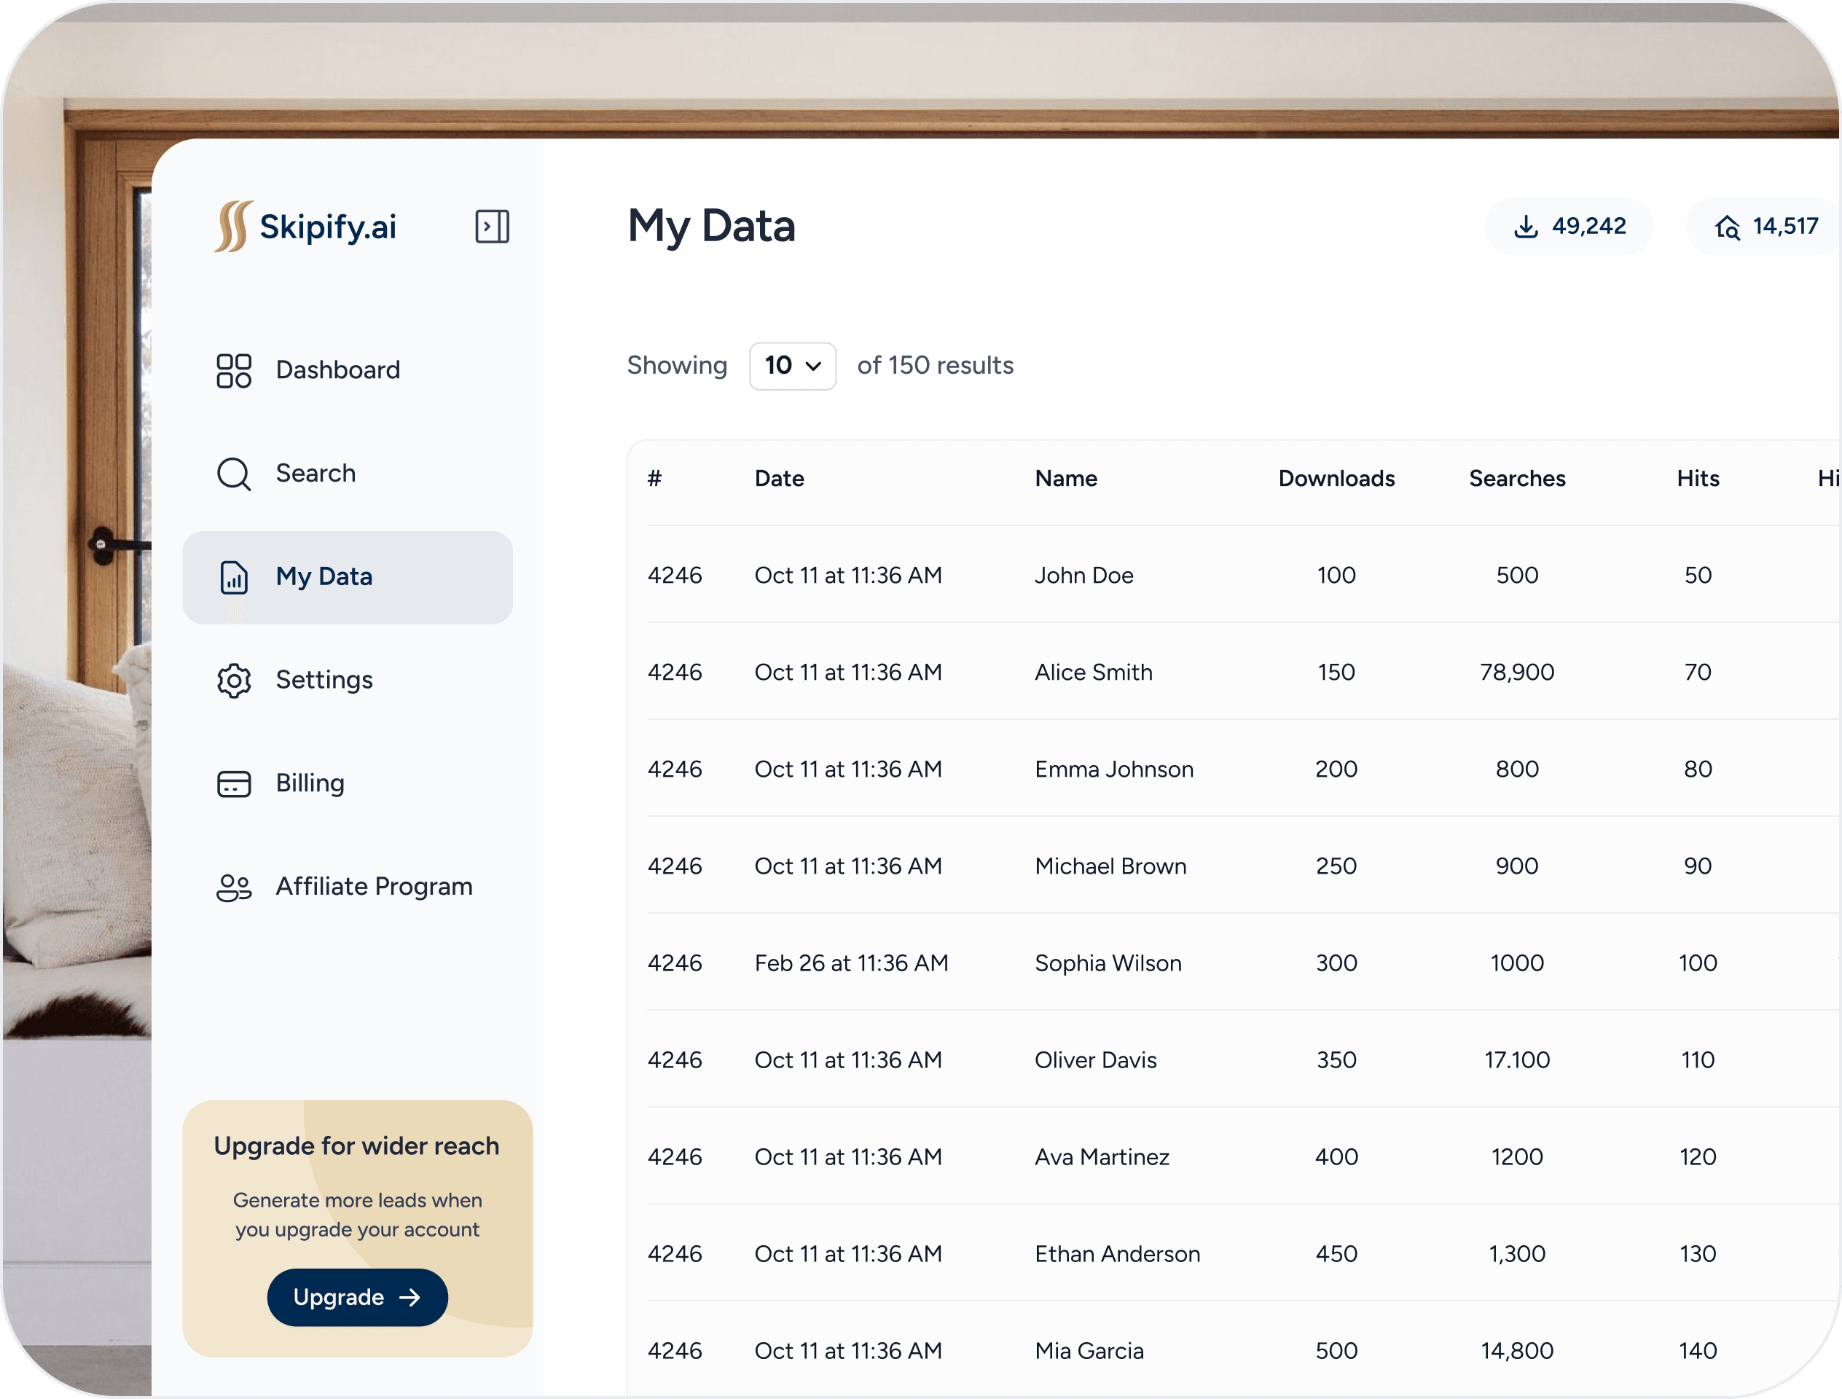Click the Affiliate Program people icon

coord(233,887)
